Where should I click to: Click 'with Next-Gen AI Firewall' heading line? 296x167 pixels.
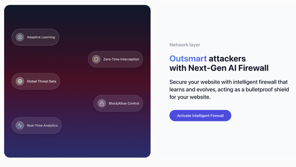point(219,68)
